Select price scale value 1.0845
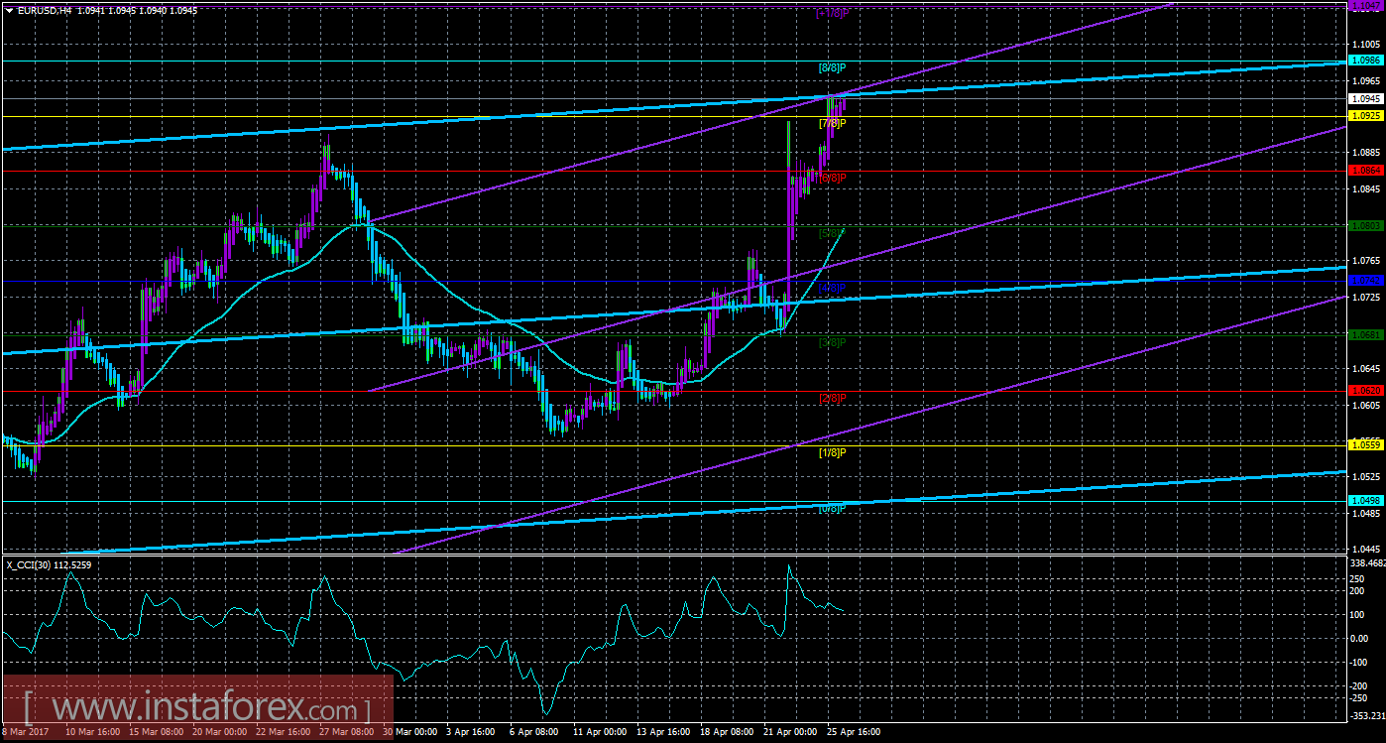Screen dimensions: 1386x743 point(1366,188)
